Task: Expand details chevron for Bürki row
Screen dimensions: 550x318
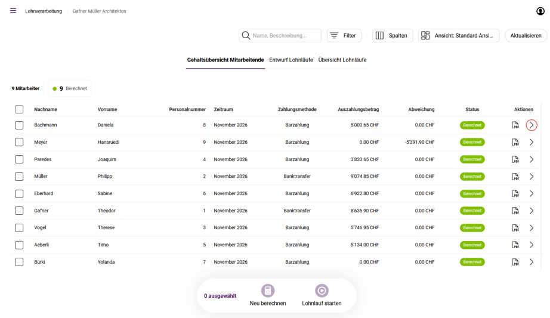Action: click(x=532, y=262)
